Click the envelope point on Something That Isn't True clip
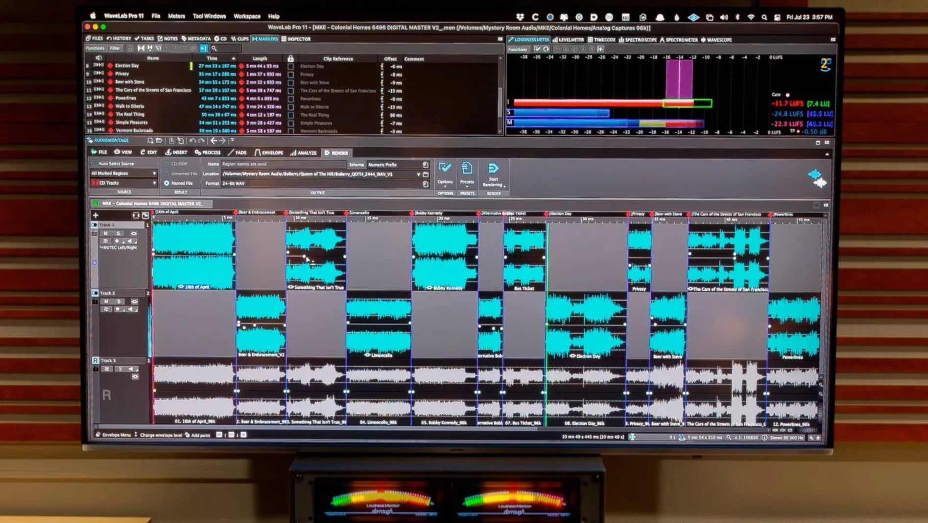The image size is (928, 523). [305, 256]
